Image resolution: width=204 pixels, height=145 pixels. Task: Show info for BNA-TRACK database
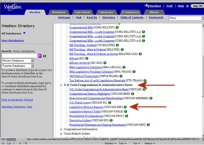(134, 72)
